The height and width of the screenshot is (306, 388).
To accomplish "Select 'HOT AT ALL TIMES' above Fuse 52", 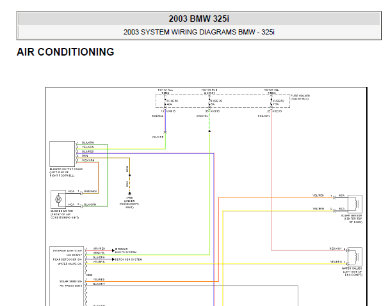I will coord(271,91).
